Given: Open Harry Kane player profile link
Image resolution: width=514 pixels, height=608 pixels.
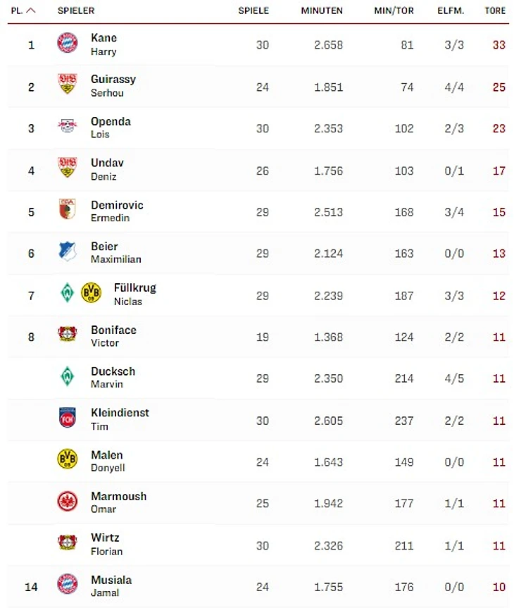Looking at the screenshot, I should click(104, 44).
